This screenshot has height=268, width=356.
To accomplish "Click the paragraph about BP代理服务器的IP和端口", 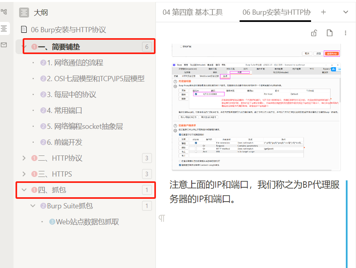I will click(x=254, y=192).
